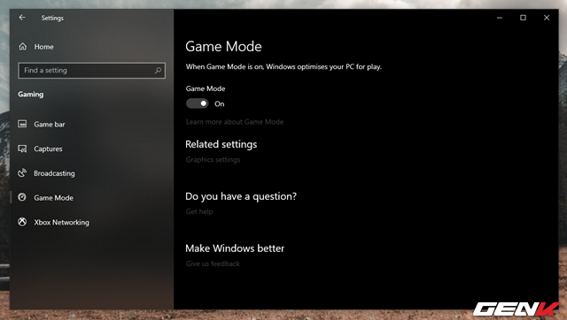Close the Settings window

click(547, 18)
